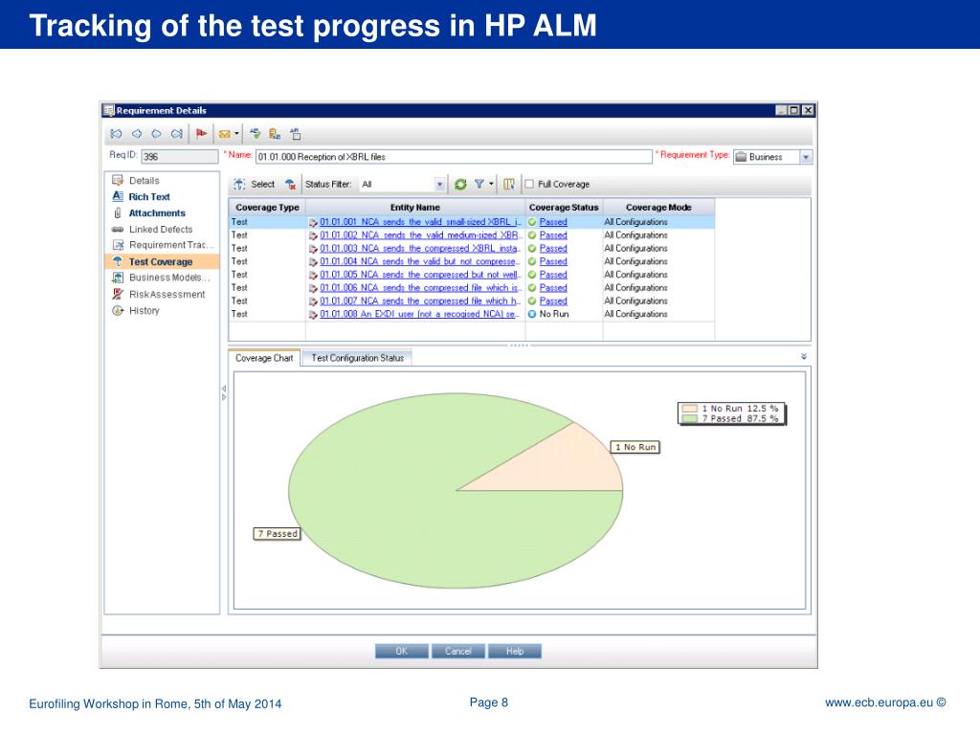Go to the previous entity
Viewport: 980px width, 735px height.
coord(137,134)
